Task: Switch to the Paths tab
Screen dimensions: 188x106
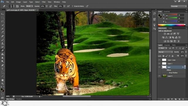Action: (x=174, y=45)
